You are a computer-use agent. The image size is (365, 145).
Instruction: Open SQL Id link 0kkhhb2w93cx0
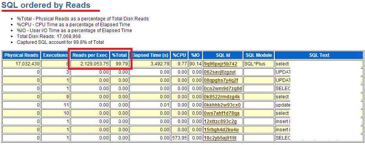[222, 105]
